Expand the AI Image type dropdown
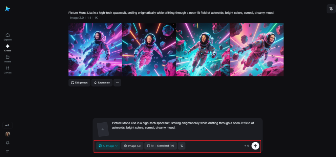336x157 pixels. (x=108, y=146)
